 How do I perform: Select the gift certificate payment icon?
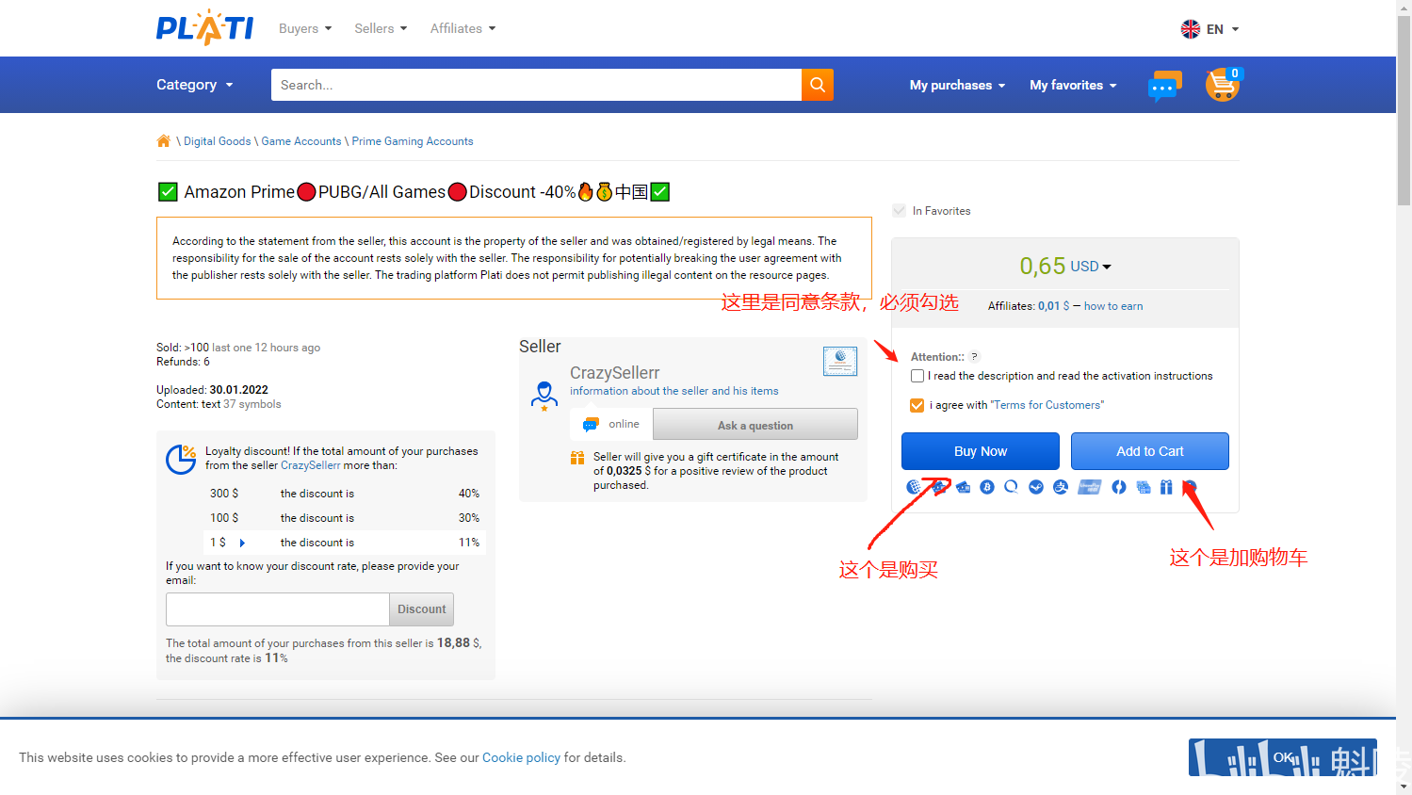(1166, 487)
